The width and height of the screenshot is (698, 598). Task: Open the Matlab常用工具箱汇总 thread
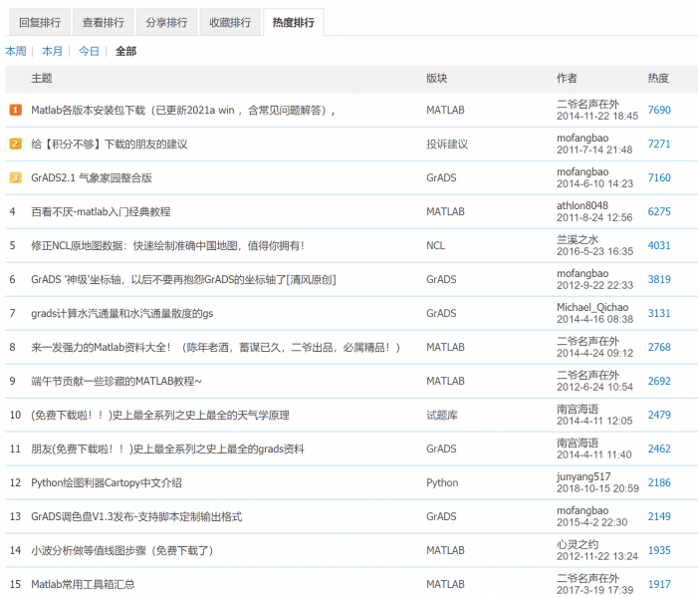click(83, 585)
